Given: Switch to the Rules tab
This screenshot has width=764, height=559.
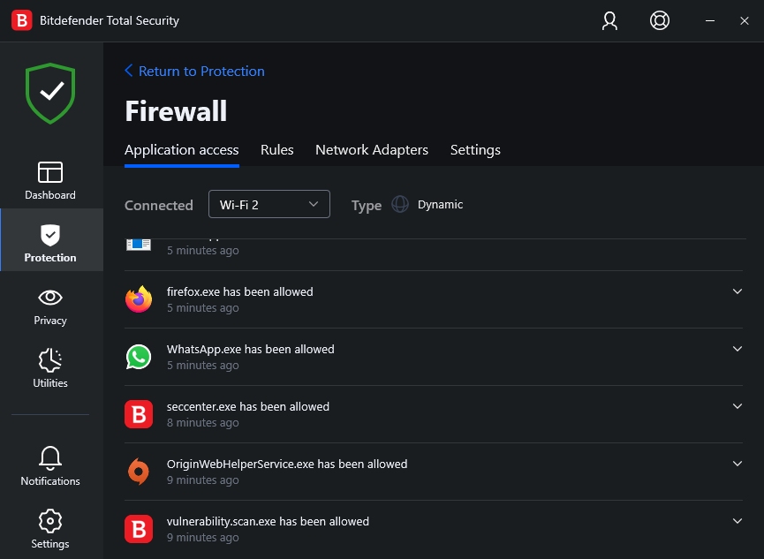Looking at the screenshot, I should click(x=276, y=150).
